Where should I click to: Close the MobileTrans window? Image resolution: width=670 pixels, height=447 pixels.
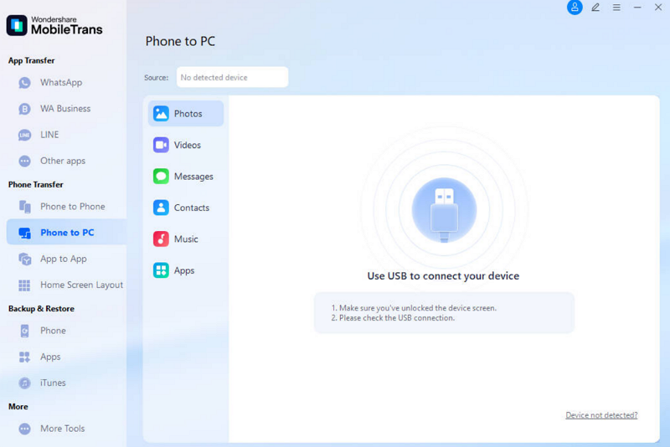click(x=658, y=8)
